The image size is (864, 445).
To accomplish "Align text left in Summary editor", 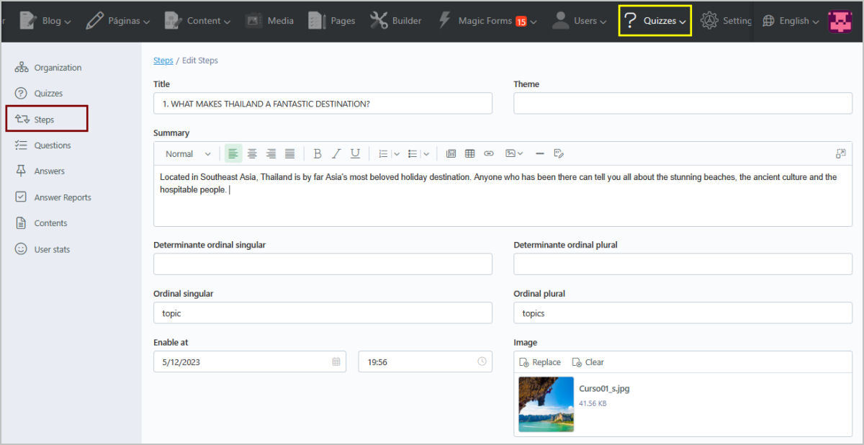I will 233,153.
